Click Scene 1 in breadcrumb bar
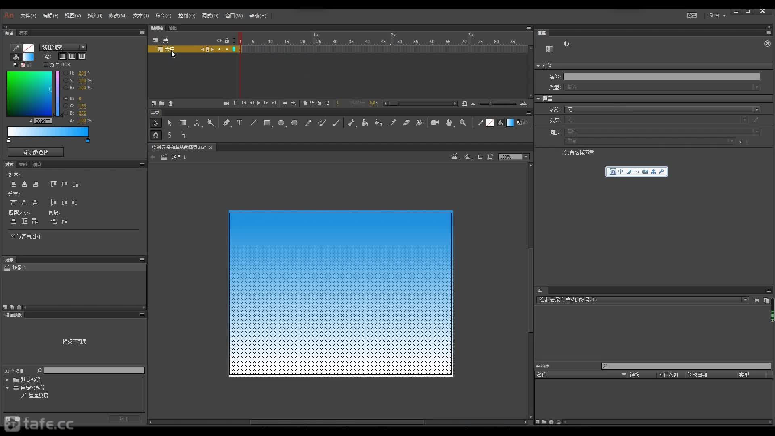The image size is (775, 436). coord(179,157)
